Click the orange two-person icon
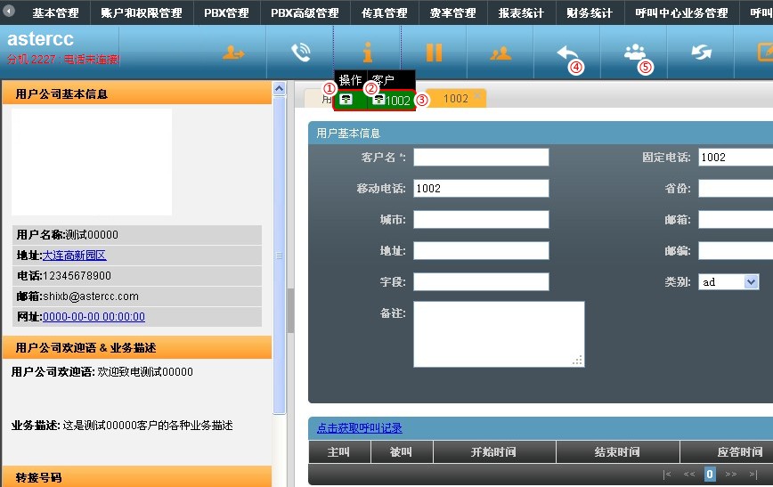The width and height of the screenshot is (773, 487). click(500, 53)
